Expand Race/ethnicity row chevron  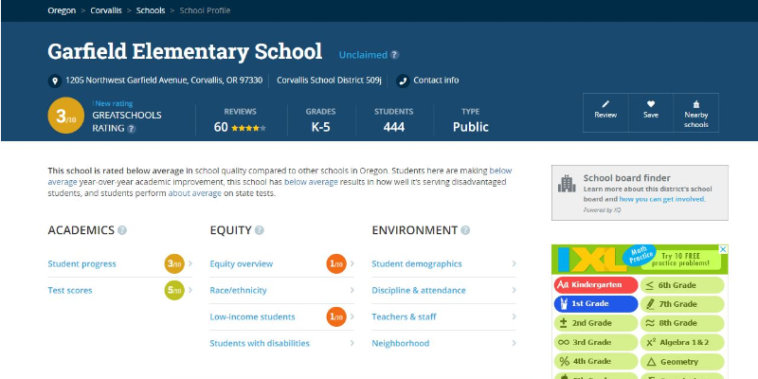352,291
